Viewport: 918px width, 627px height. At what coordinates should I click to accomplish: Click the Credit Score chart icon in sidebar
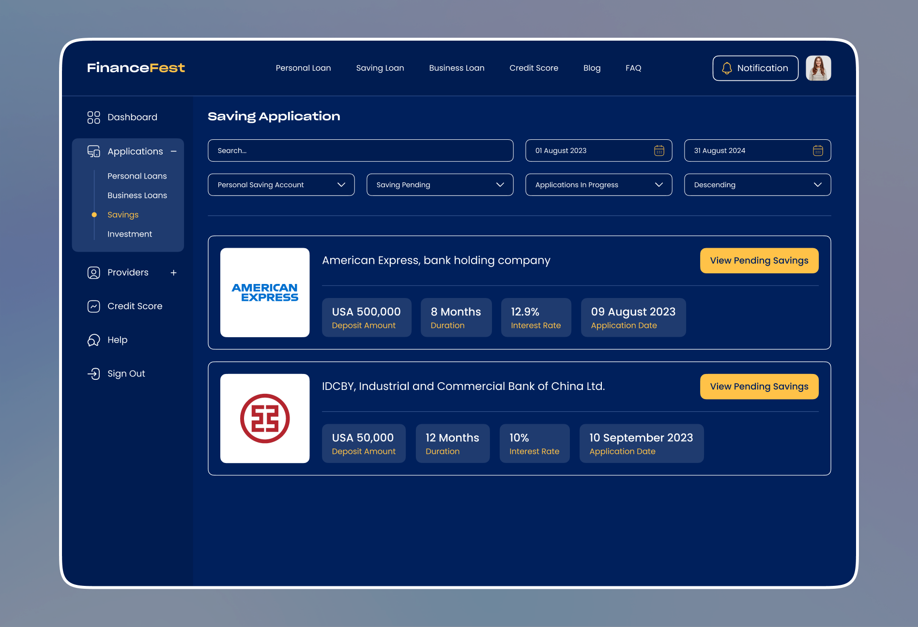coord(93,306)
